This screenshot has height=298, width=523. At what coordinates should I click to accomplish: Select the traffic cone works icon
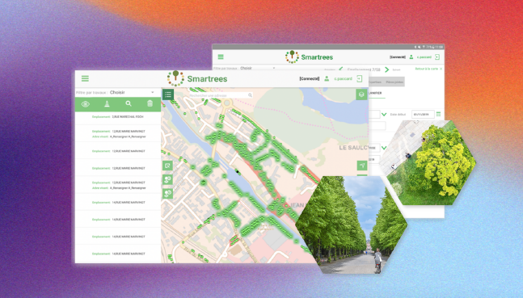click(107, 103)
